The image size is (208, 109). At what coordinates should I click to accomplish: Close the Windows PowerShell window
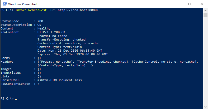(x=202, y=4)
